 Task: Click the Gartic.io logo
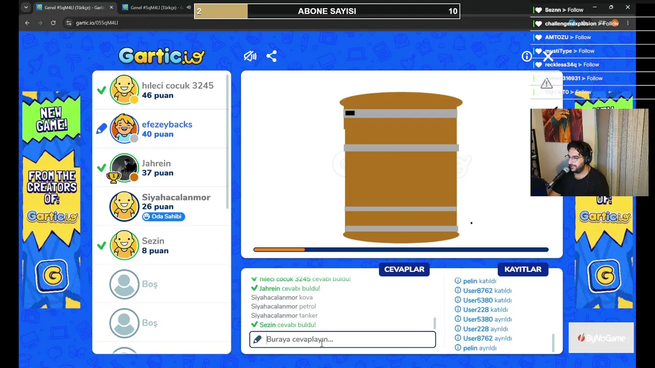161,56
